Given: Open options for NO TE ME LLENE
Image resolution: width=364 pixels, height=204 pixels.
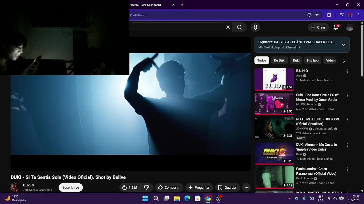Looking at the screenshot, I should coord(348,120).
